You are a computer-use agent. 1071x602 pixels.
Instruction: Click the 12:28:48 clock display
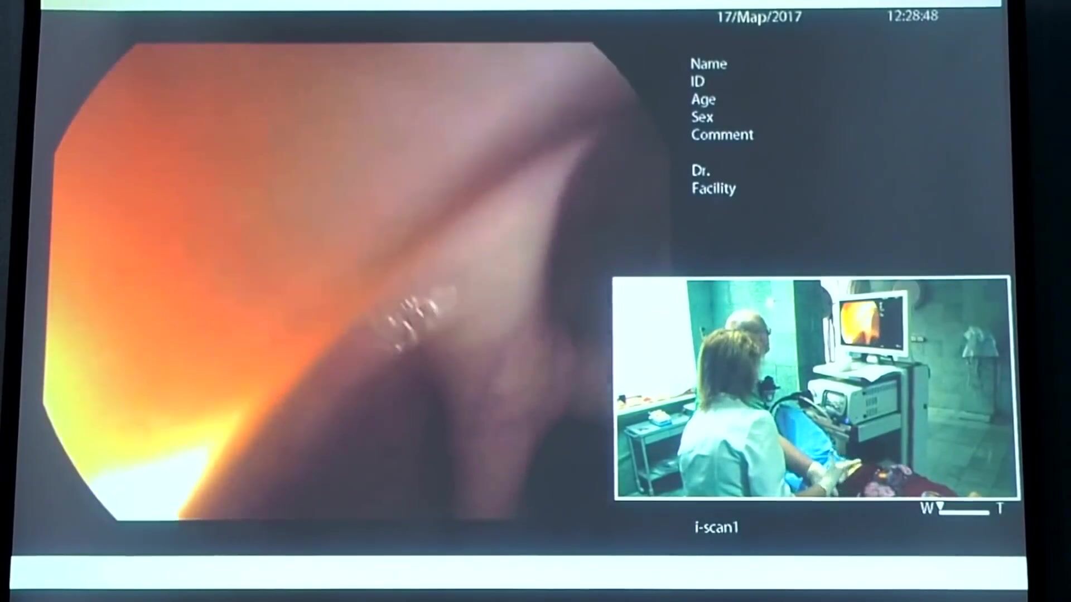click(912, 16)
